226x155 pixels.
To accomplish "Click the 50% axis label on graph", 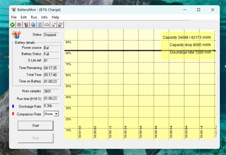I will pos(68,86).
